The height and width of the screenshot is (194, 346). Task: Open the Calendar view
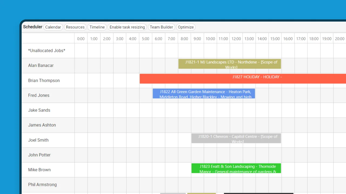click(53, 27)
